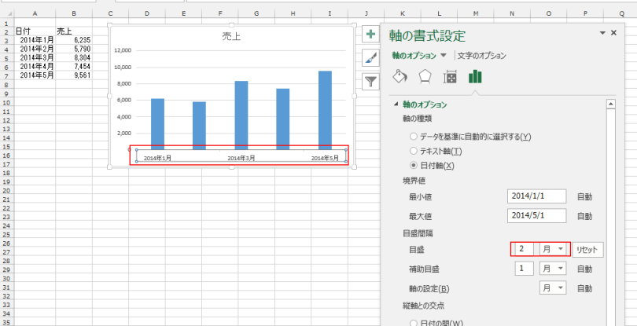Viewport: 637px width, 326px height.
Task: Open the 補助目盛 unit 月 dropdown
Action: coord(553,269)
